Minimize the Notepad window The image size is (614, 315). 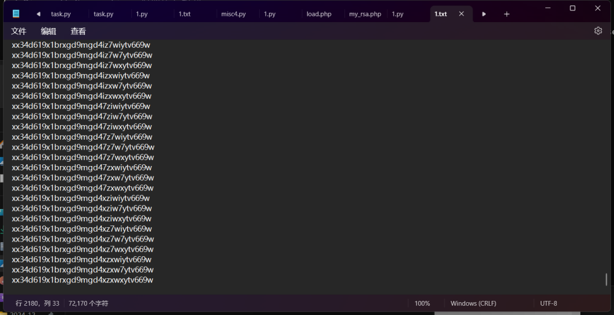pyautogui.click(x=548, y=8)
